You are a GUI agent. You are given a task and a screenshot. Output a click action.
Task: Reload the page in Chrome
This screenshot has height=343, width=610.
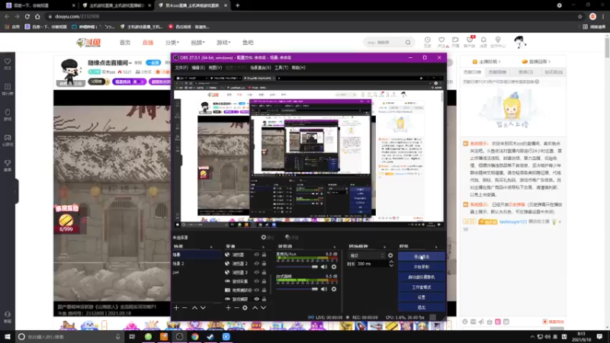pyautogui.click(x=27, y=16)
